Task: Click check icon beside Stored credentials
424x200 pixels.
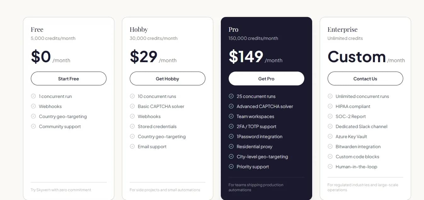Action: 132,126
